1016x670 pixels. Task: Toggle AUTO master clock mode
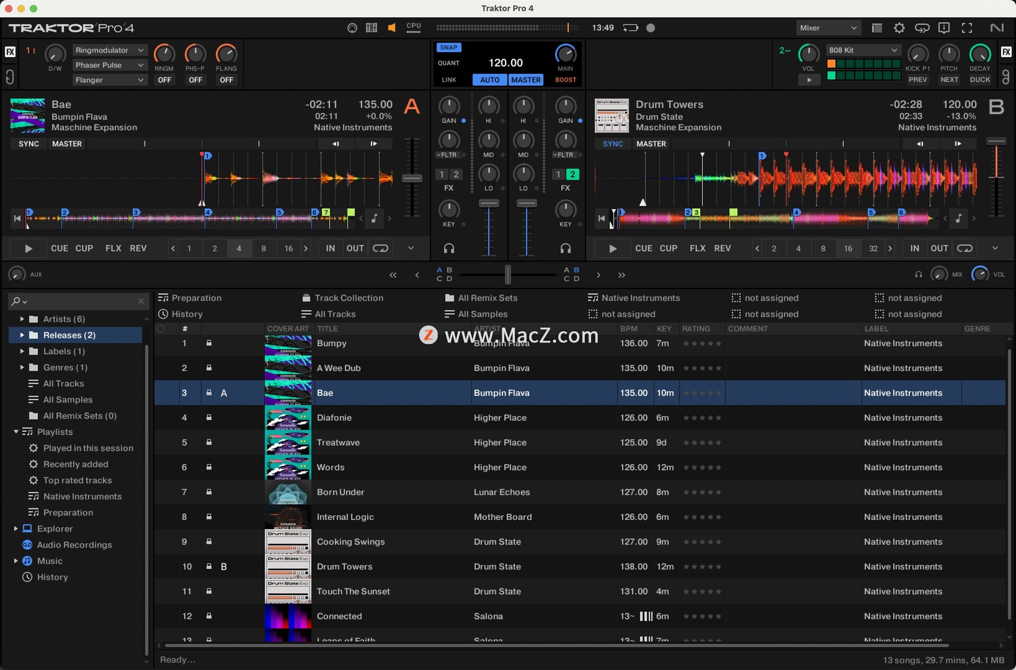tap(489, 80)
